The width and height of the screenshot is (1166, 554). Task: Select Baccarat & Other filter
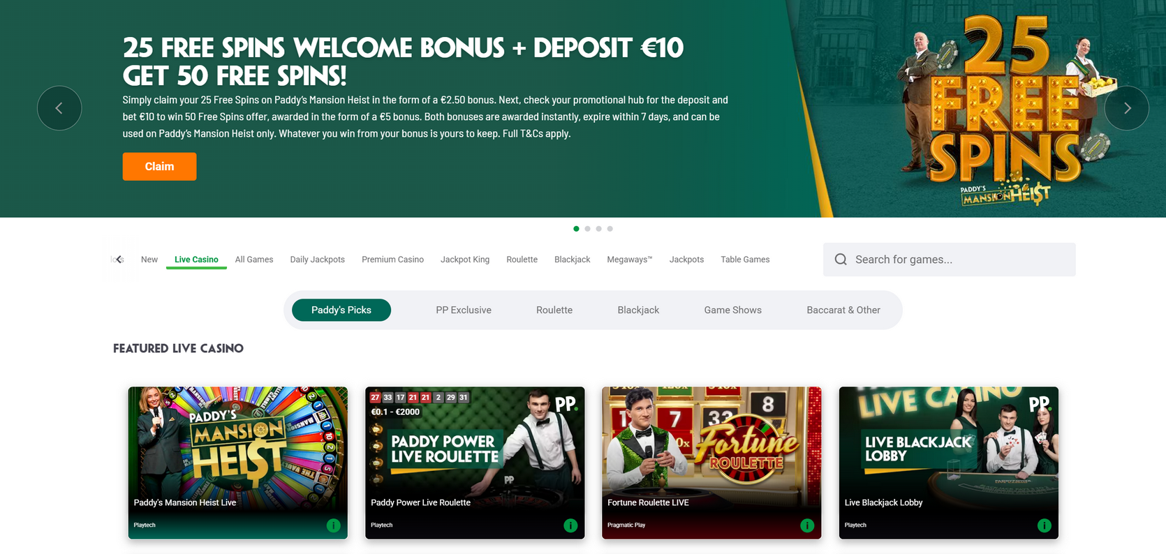point(843,310)
